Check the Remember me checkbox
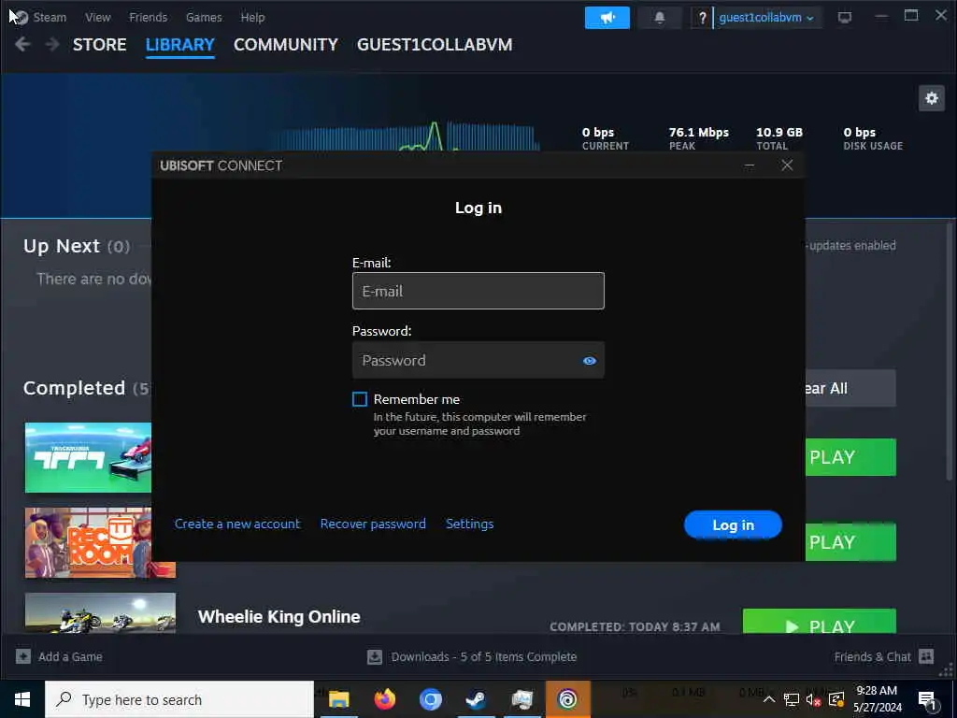957x718 pixels. [360, 399]
